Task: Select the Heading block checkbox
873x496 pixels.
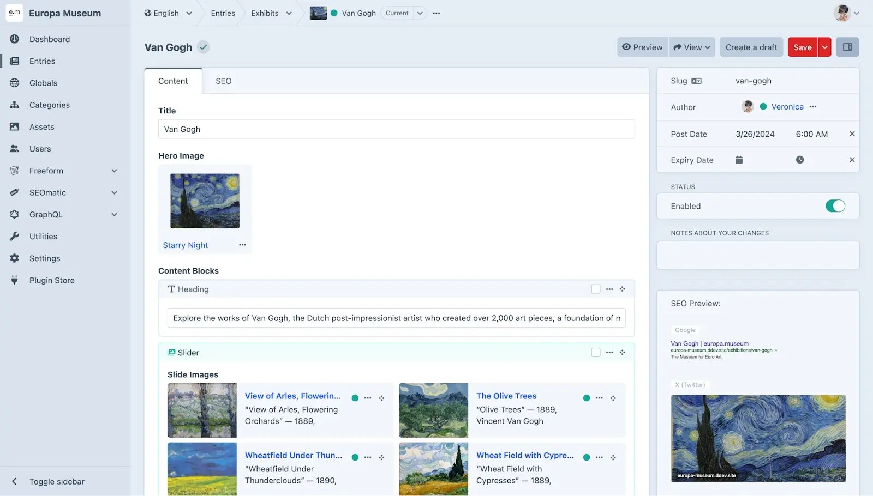Action: pyautogui.click(x=596, y=289)
